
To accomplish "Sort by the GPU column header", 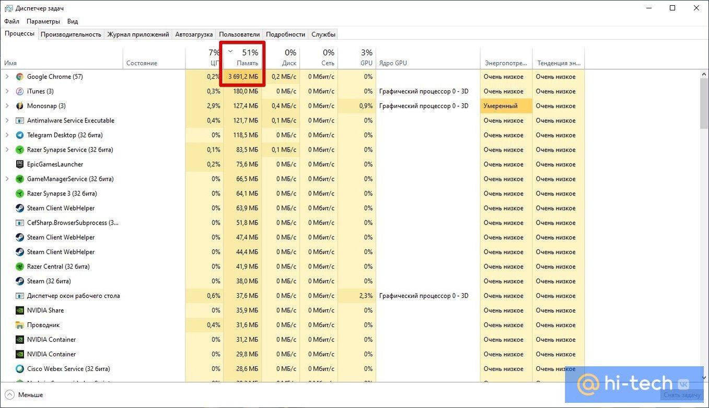I will pos(357,58).
